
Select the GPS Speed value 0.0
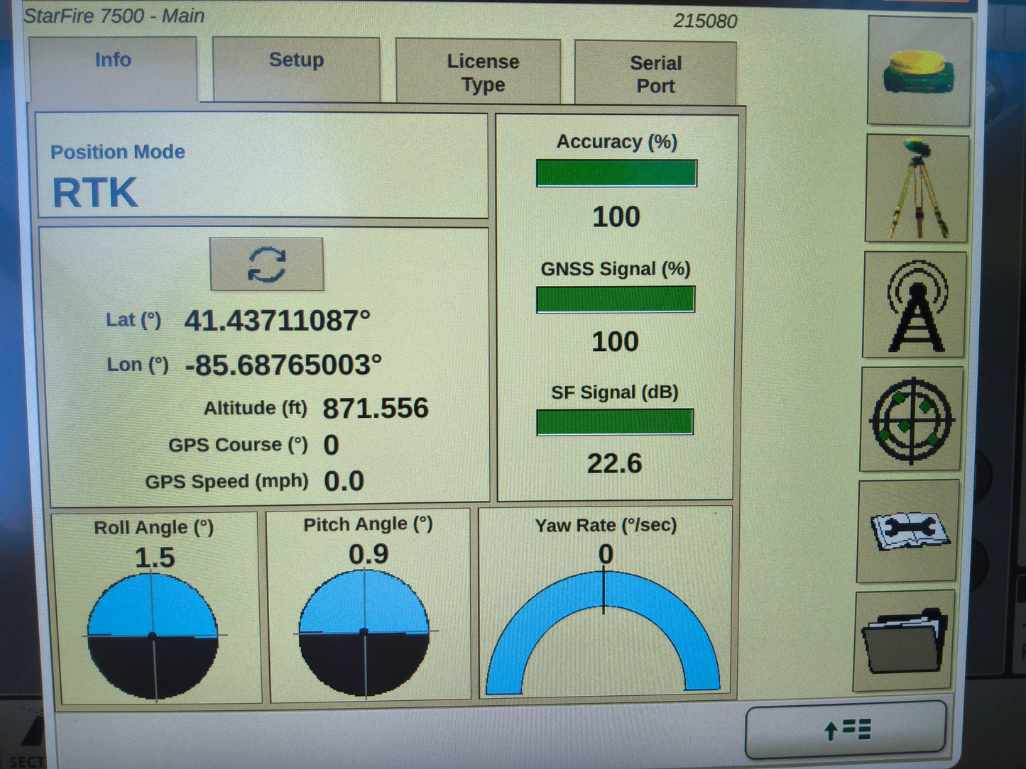[x=344, y=482]
